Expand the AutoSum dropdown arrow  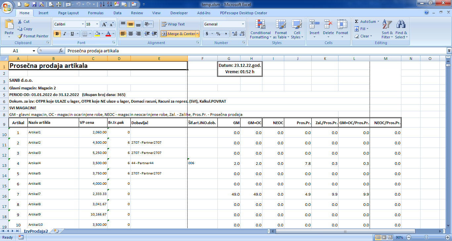pos(379,22)
